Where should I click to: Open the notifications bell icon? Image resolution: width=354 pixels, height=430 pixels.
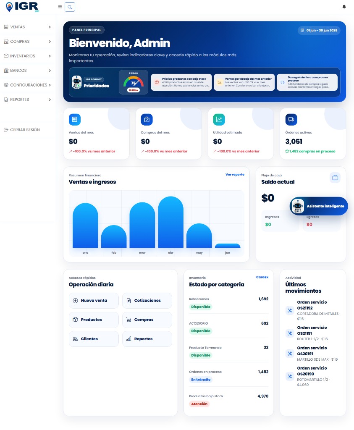pyautogui.click(x=344, y=7)
